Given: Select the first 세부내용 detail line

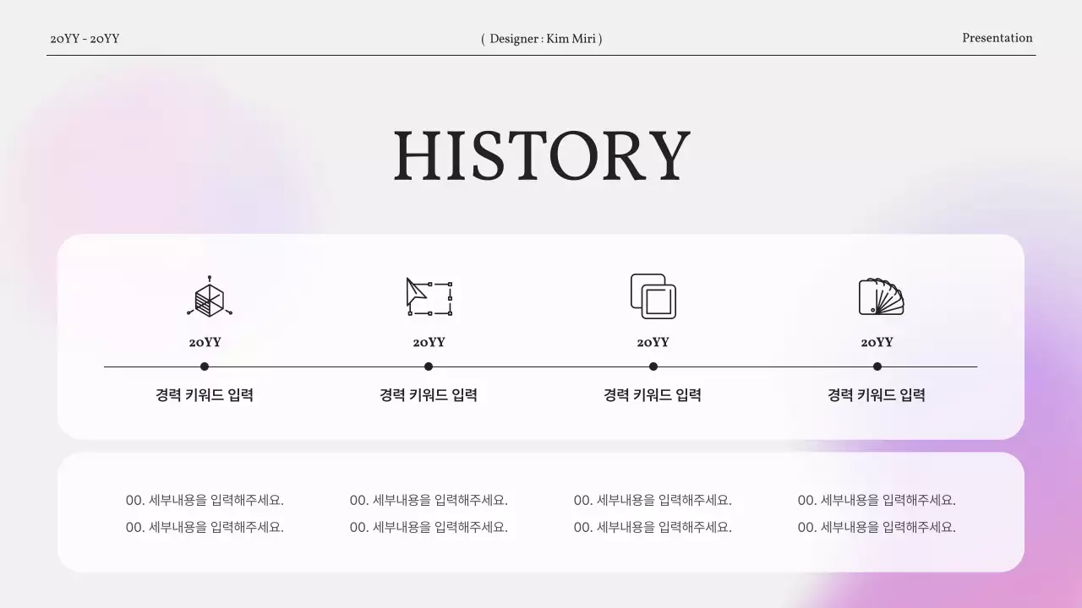Looking at the screenshot, I should (x=205, y=499).
